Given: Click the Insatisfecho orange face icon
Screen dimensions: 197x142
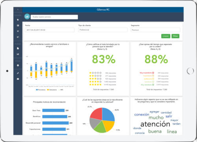Looking at the screenshot, I should (x=153, y=76).
